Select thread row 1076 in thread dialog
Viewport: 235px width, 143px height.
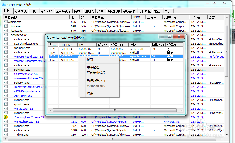(x=116, y=49)
